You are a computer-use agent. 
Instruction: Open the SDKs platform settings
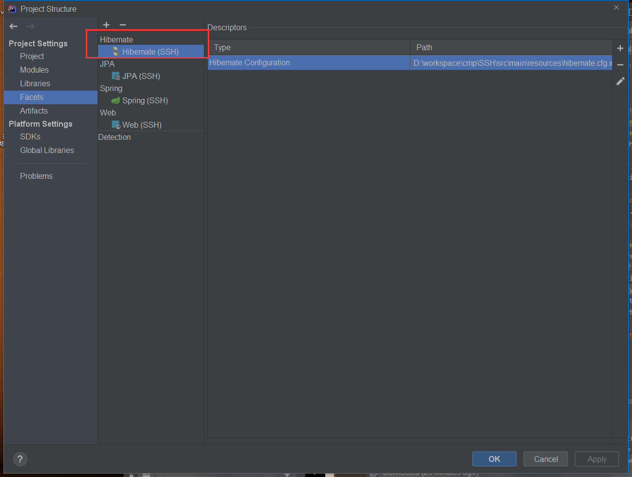[x=30, y=137]
